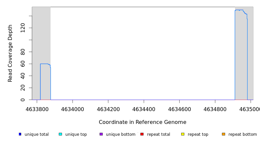Click the cyan 'unique top' legend swatch

coord(60,134)
